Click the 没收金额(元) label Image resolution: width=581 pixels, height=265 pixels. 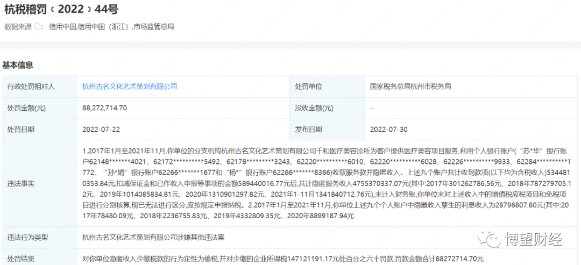click(314, 108)
